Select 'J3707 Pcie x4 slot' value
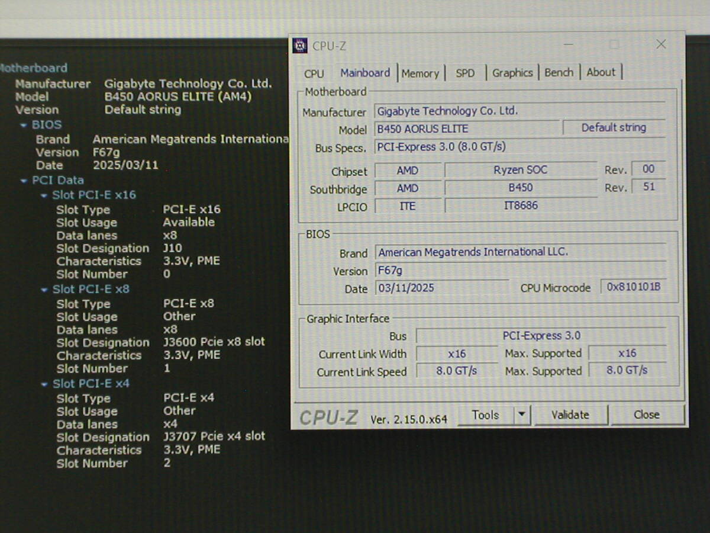Screen dimensions: 710x533 [x=214, y=436]
